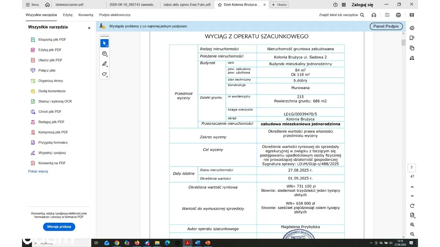Open the help question mark icon
440x247 pixels.
coord(335,5)
